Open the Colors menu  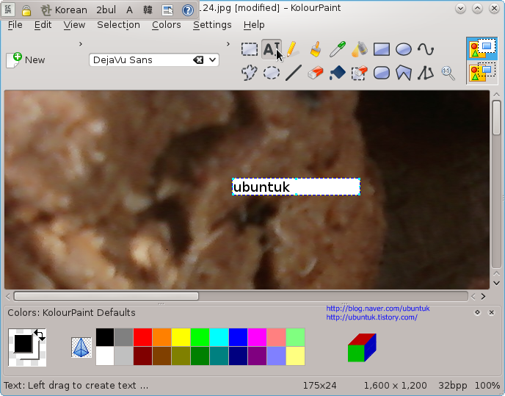[166, 25]
